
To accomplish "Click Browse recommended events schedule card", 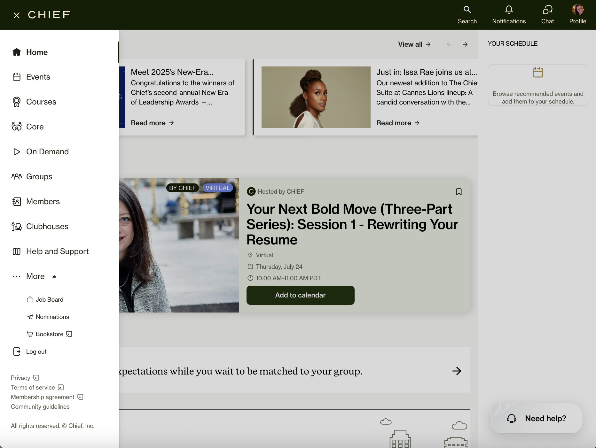I will [538, 85].
